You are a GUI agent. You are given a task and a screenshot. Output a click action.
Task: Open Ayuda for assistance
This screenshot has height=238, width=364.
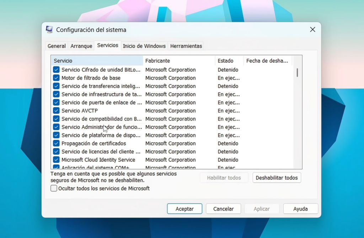point(300,209)
